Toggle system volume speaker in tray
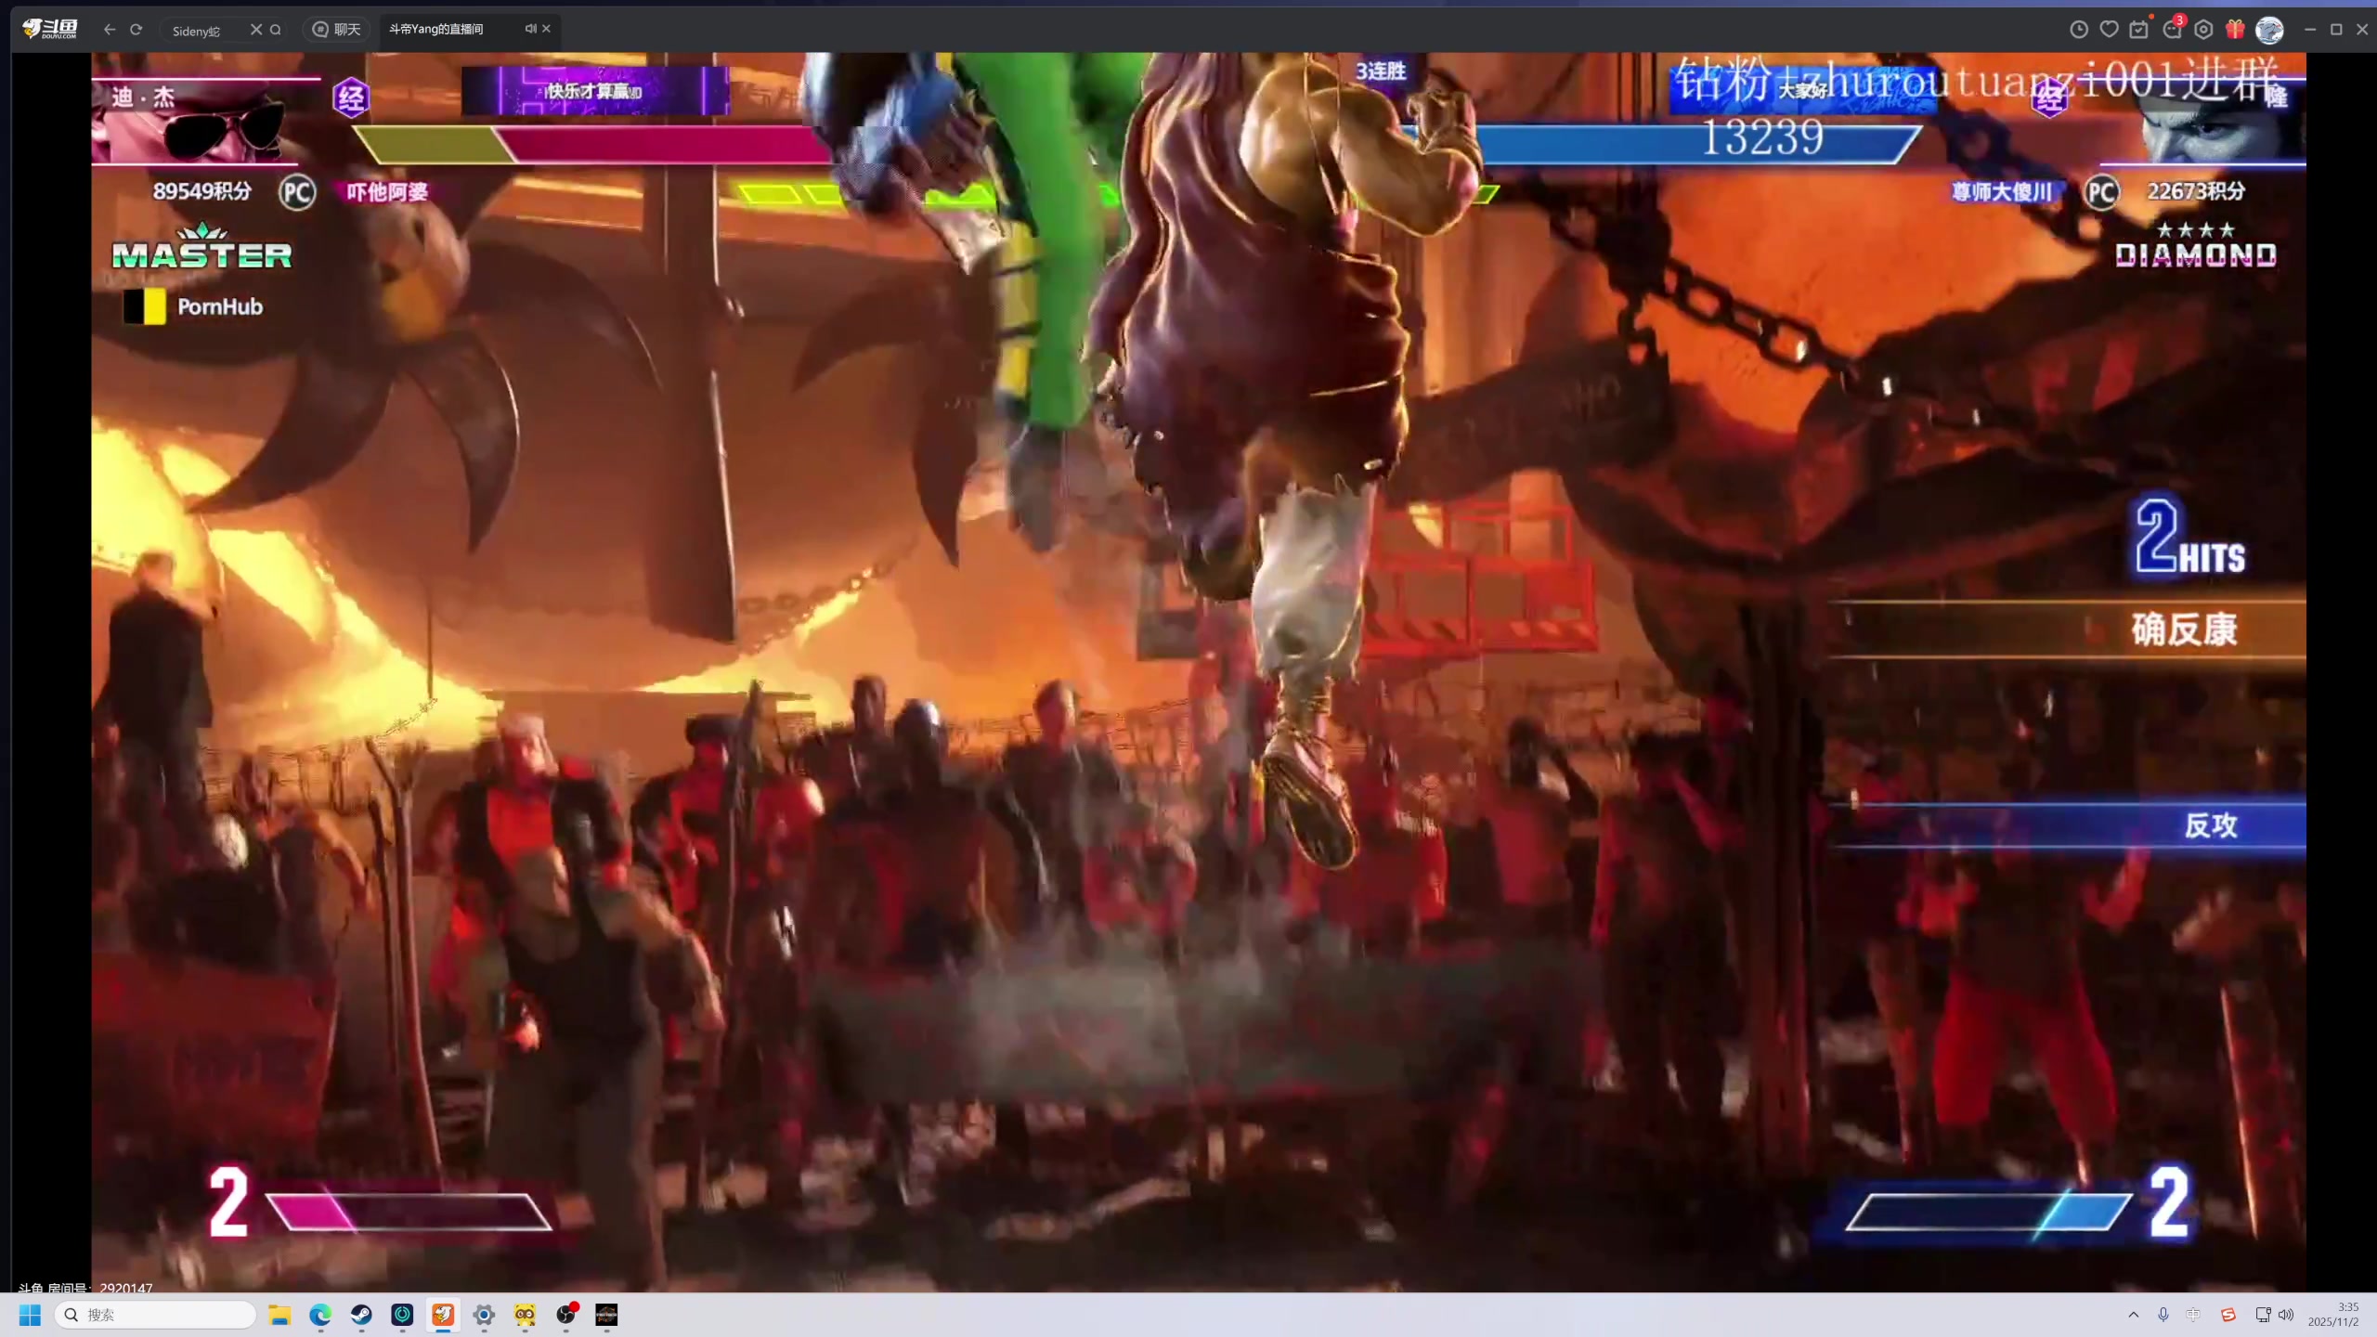 [2286, 1315]
